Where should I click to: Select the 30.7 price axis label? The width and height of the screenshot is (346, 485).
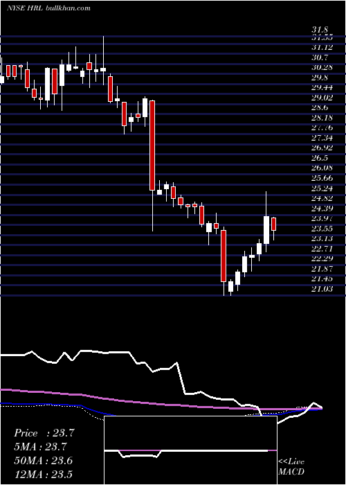coord(320,58)
